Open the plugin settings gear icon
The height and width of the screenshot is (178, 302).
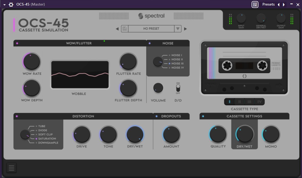(x=11, y=5)
